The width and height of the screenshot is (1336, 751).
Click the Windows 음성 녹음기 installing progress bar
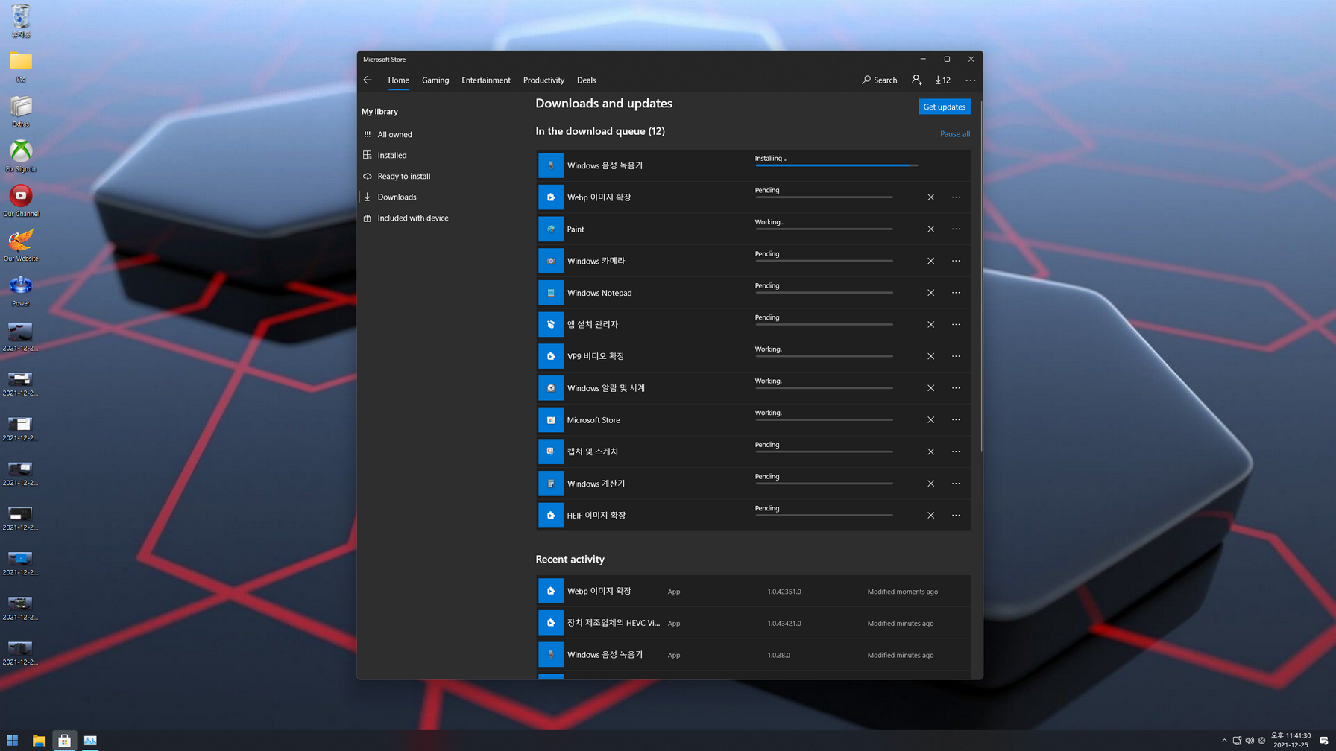coord(836,165)
